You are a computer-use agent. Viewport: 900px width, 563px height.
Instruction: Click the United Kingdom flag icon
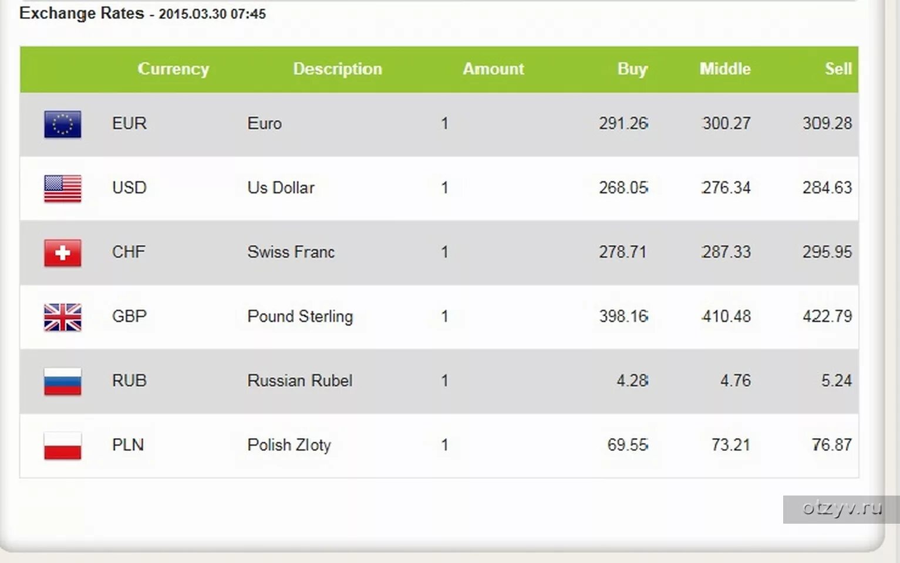pos(63,317)
